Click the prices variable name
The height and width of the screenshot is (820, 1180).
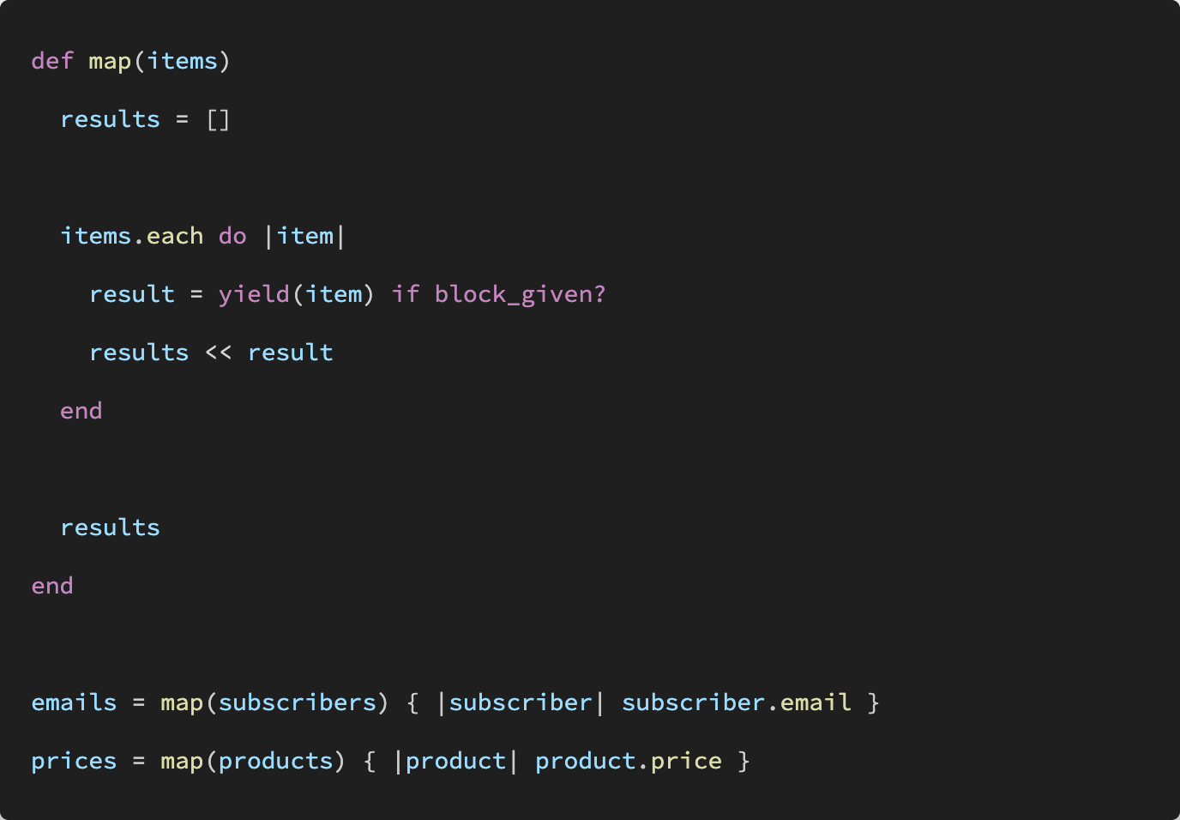click(x=74, y=762)
